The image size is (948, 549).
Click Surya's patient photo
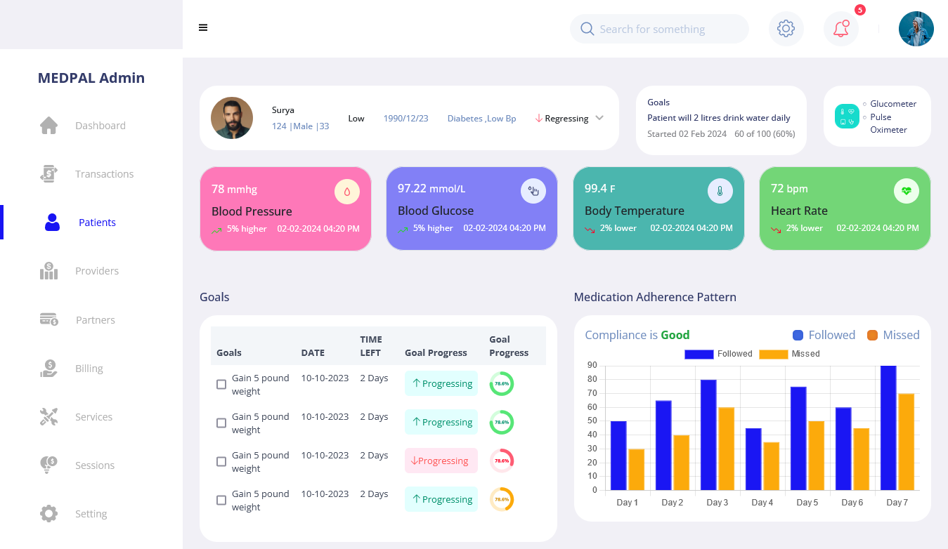coord(232,118)
